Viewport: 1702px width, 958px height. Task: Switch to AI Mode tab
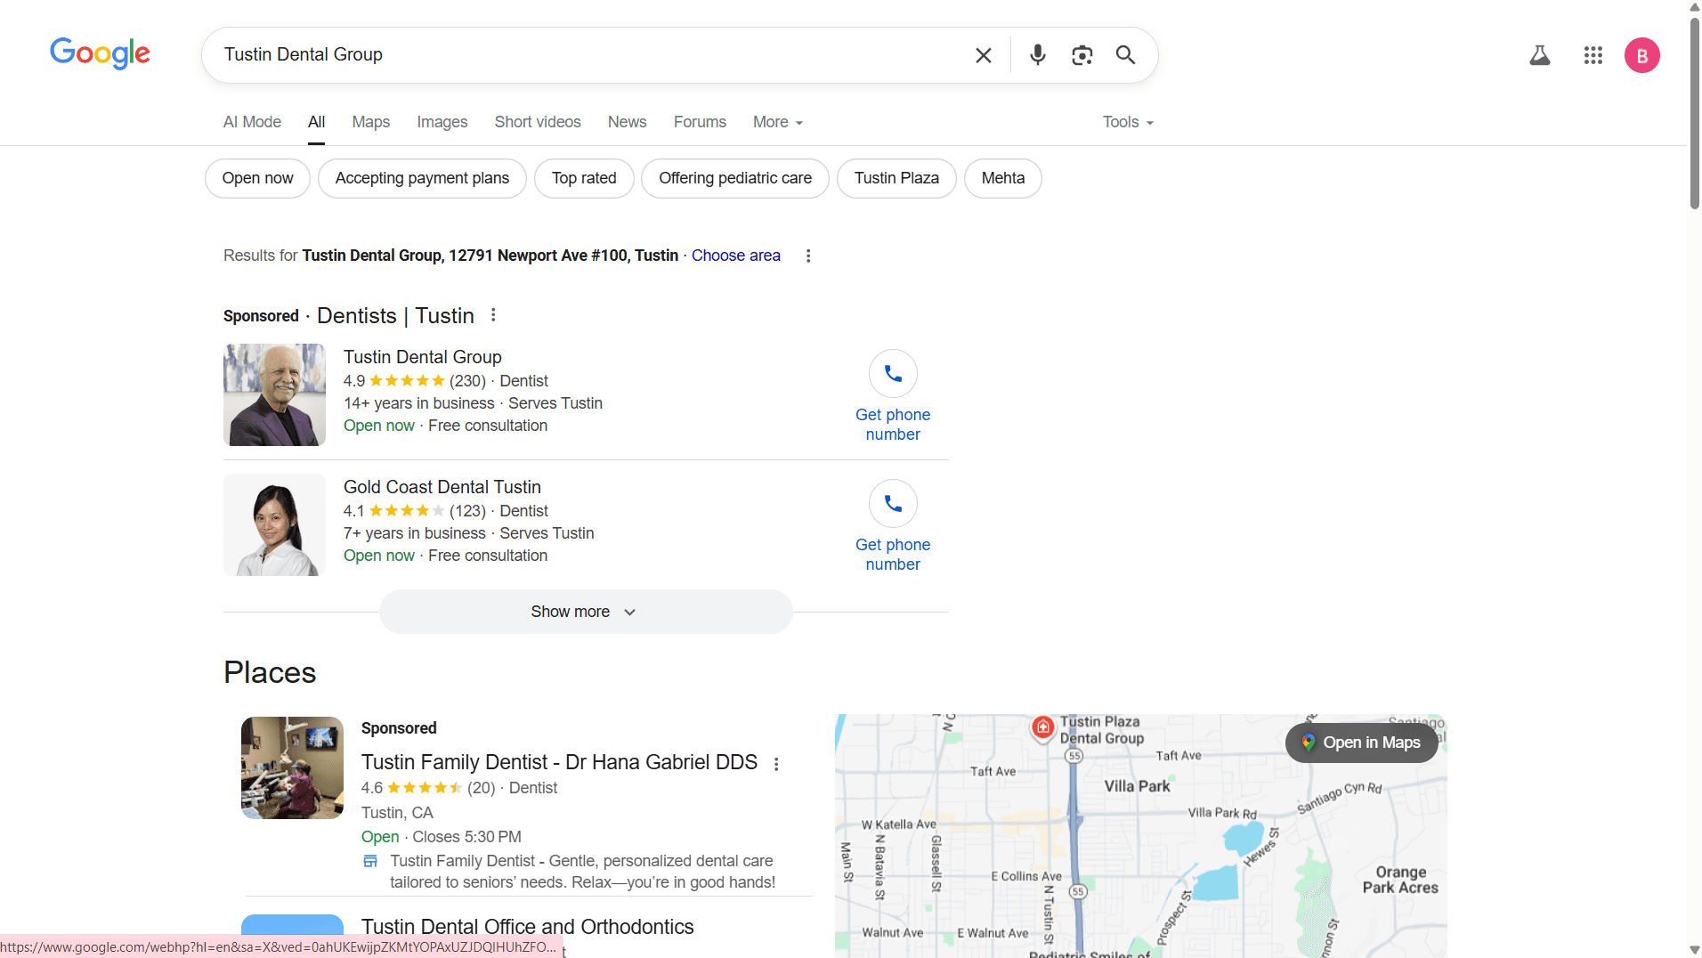coord(252,122)
